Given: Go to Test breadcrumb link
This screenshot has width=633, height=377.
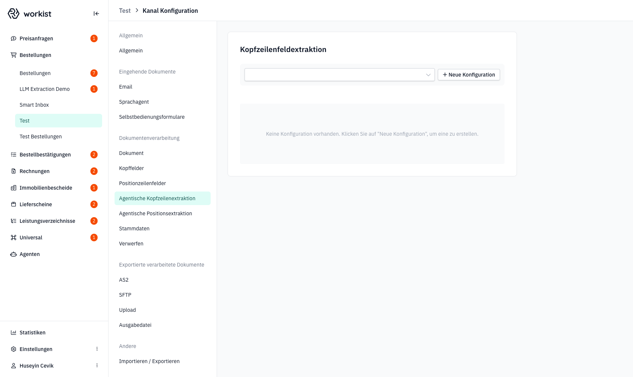Looking at the screenshot, I should pos(125,11).
